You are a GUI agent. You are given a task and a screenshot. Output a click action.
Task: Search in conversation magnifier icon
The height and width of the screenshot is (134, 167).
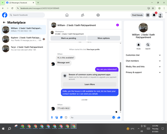tap(148, 45)
